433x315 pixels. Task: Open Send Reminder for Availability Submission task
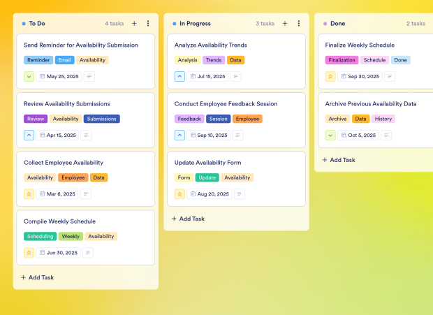pos(81,45)
